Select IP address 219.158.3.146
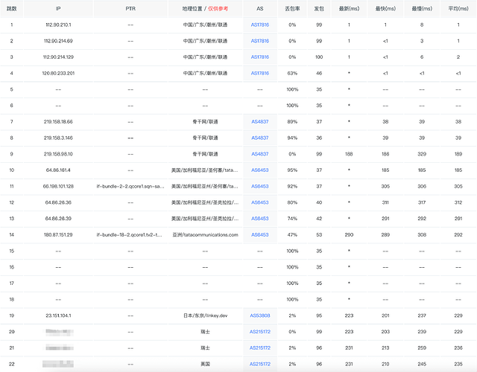Viewport: 477px width, 372px height. (x=58, y=138)
